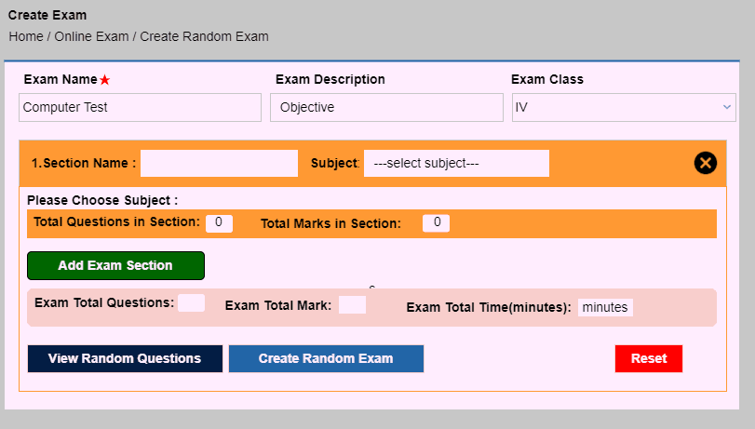Click Create Random Exam breadcrumb item

pyautogui.click(x=204, y=36)
